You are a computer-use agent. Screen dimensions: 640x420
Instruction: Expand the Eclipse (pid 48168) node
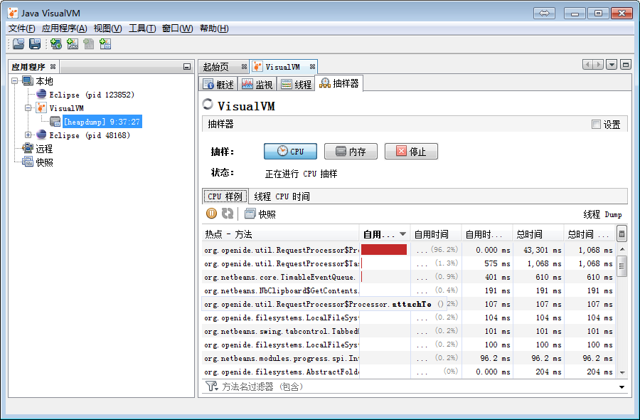pyautogui.click(x=28, y=135)
